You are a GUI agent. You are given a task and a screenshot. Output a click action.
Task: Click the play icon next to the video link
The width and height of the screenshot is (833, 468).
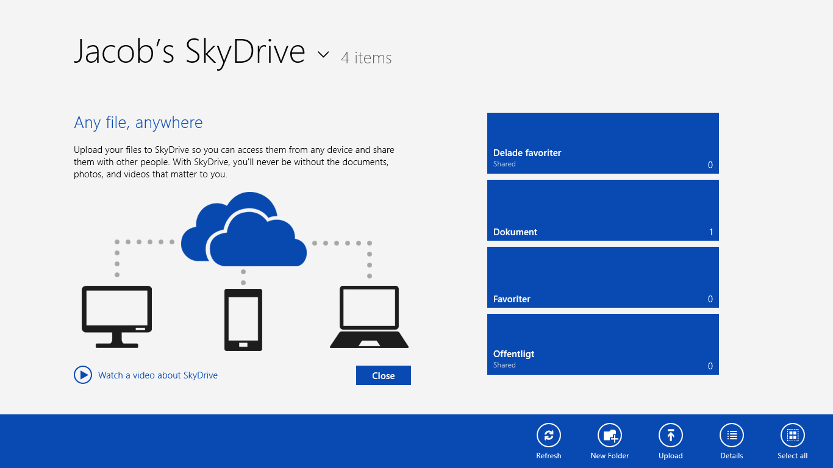(83, 375)
